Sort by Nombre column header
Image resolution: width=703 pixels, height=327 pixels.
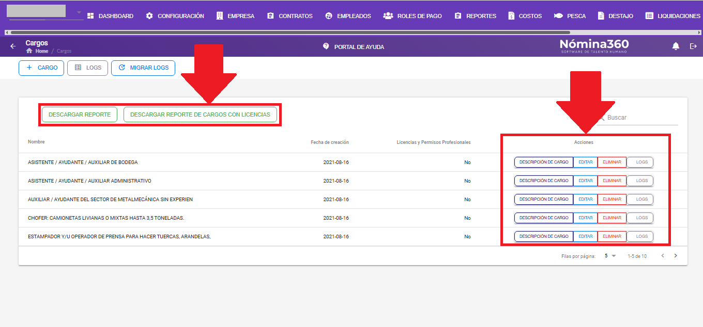36,142
